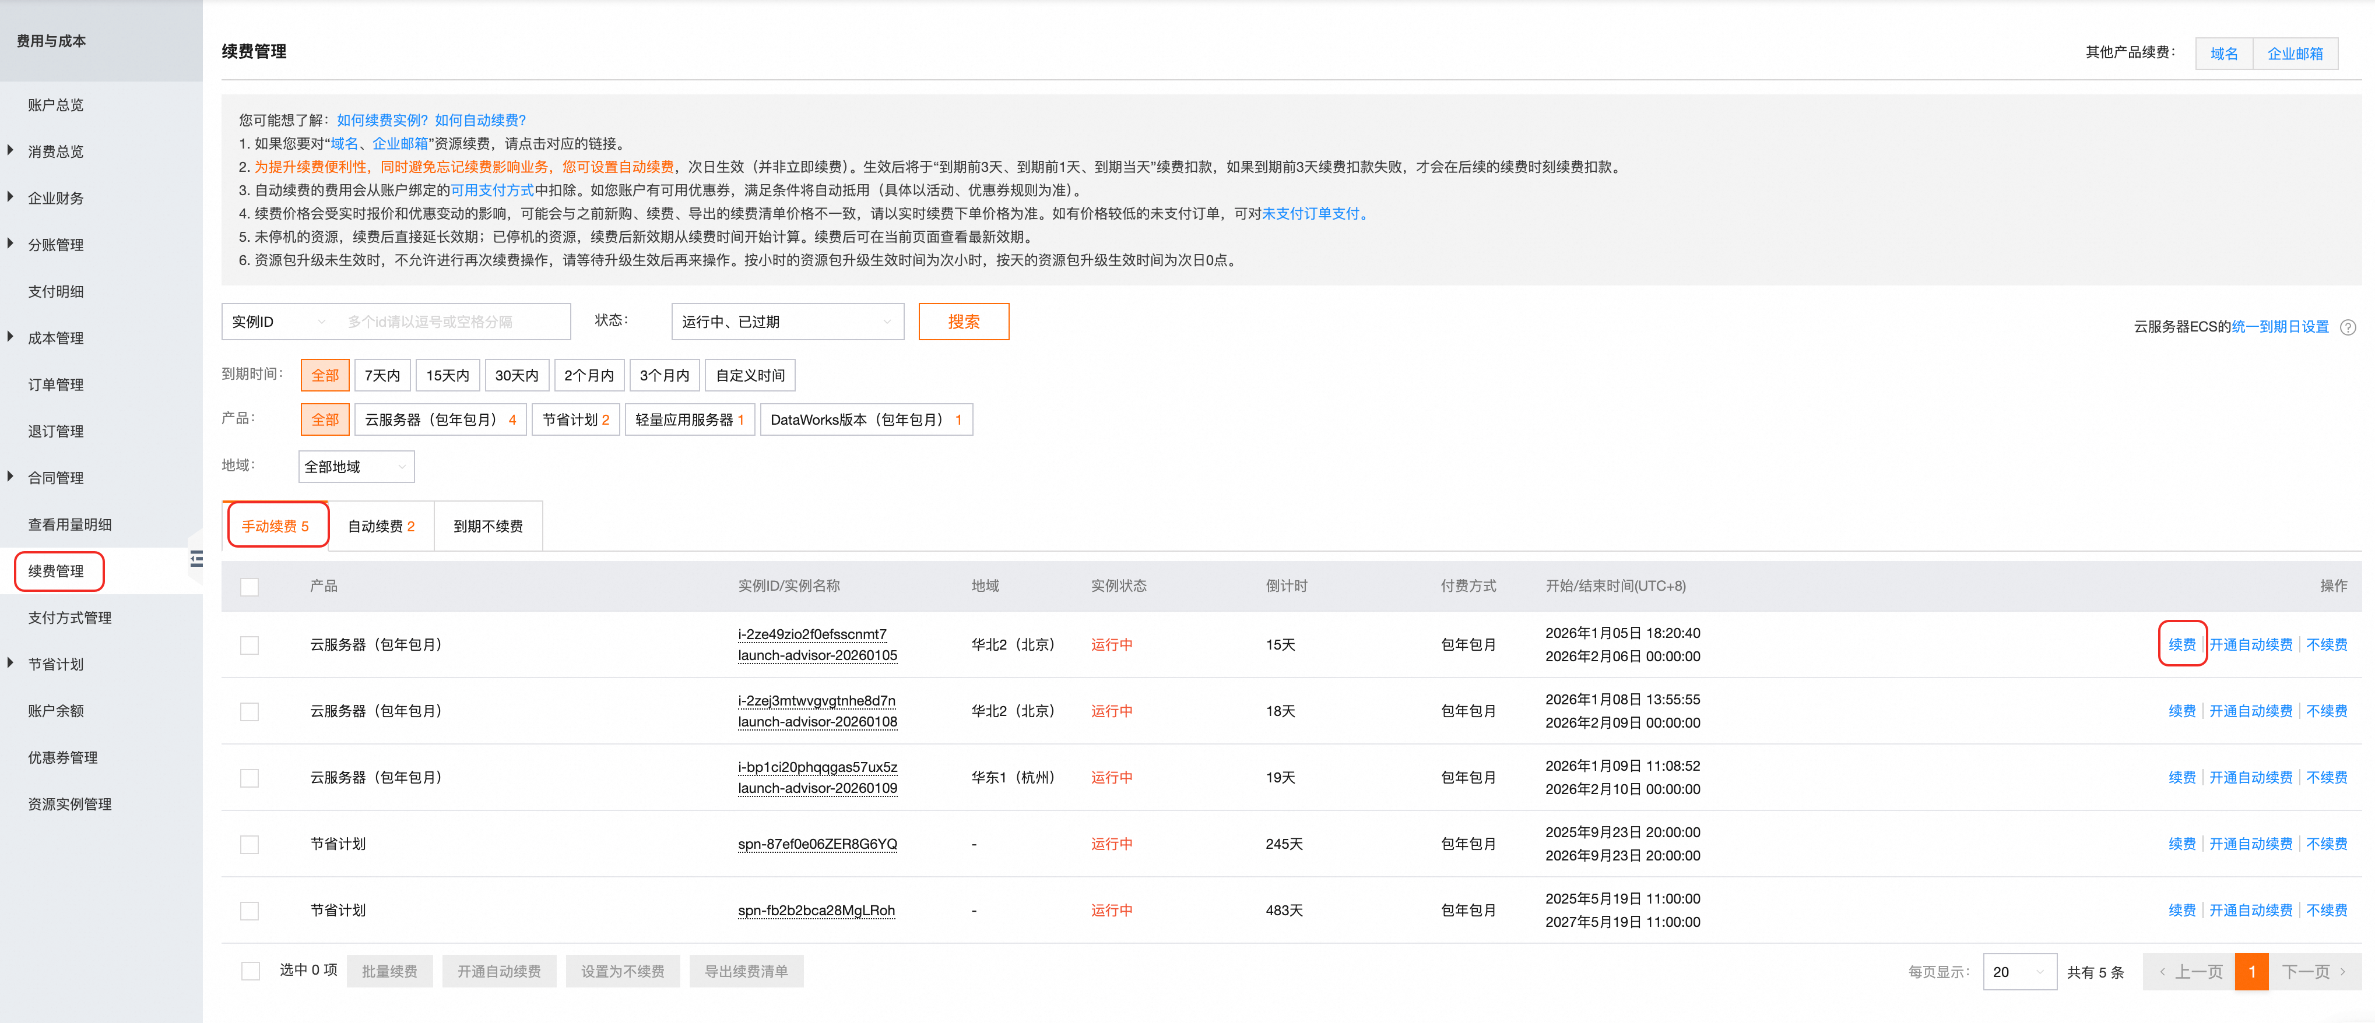
Task: Tick the select-all checkbox in table header
Action: (250, 586)
